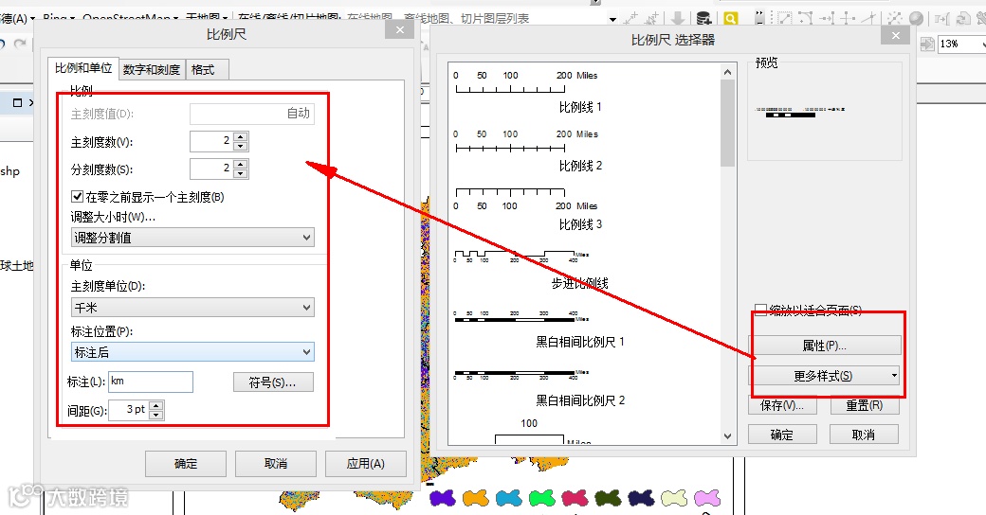Image resolution: width=986 pixels, height=515 pixels.
Task: Click the grey down-arrow download icon
Action: tap(678, 18)
